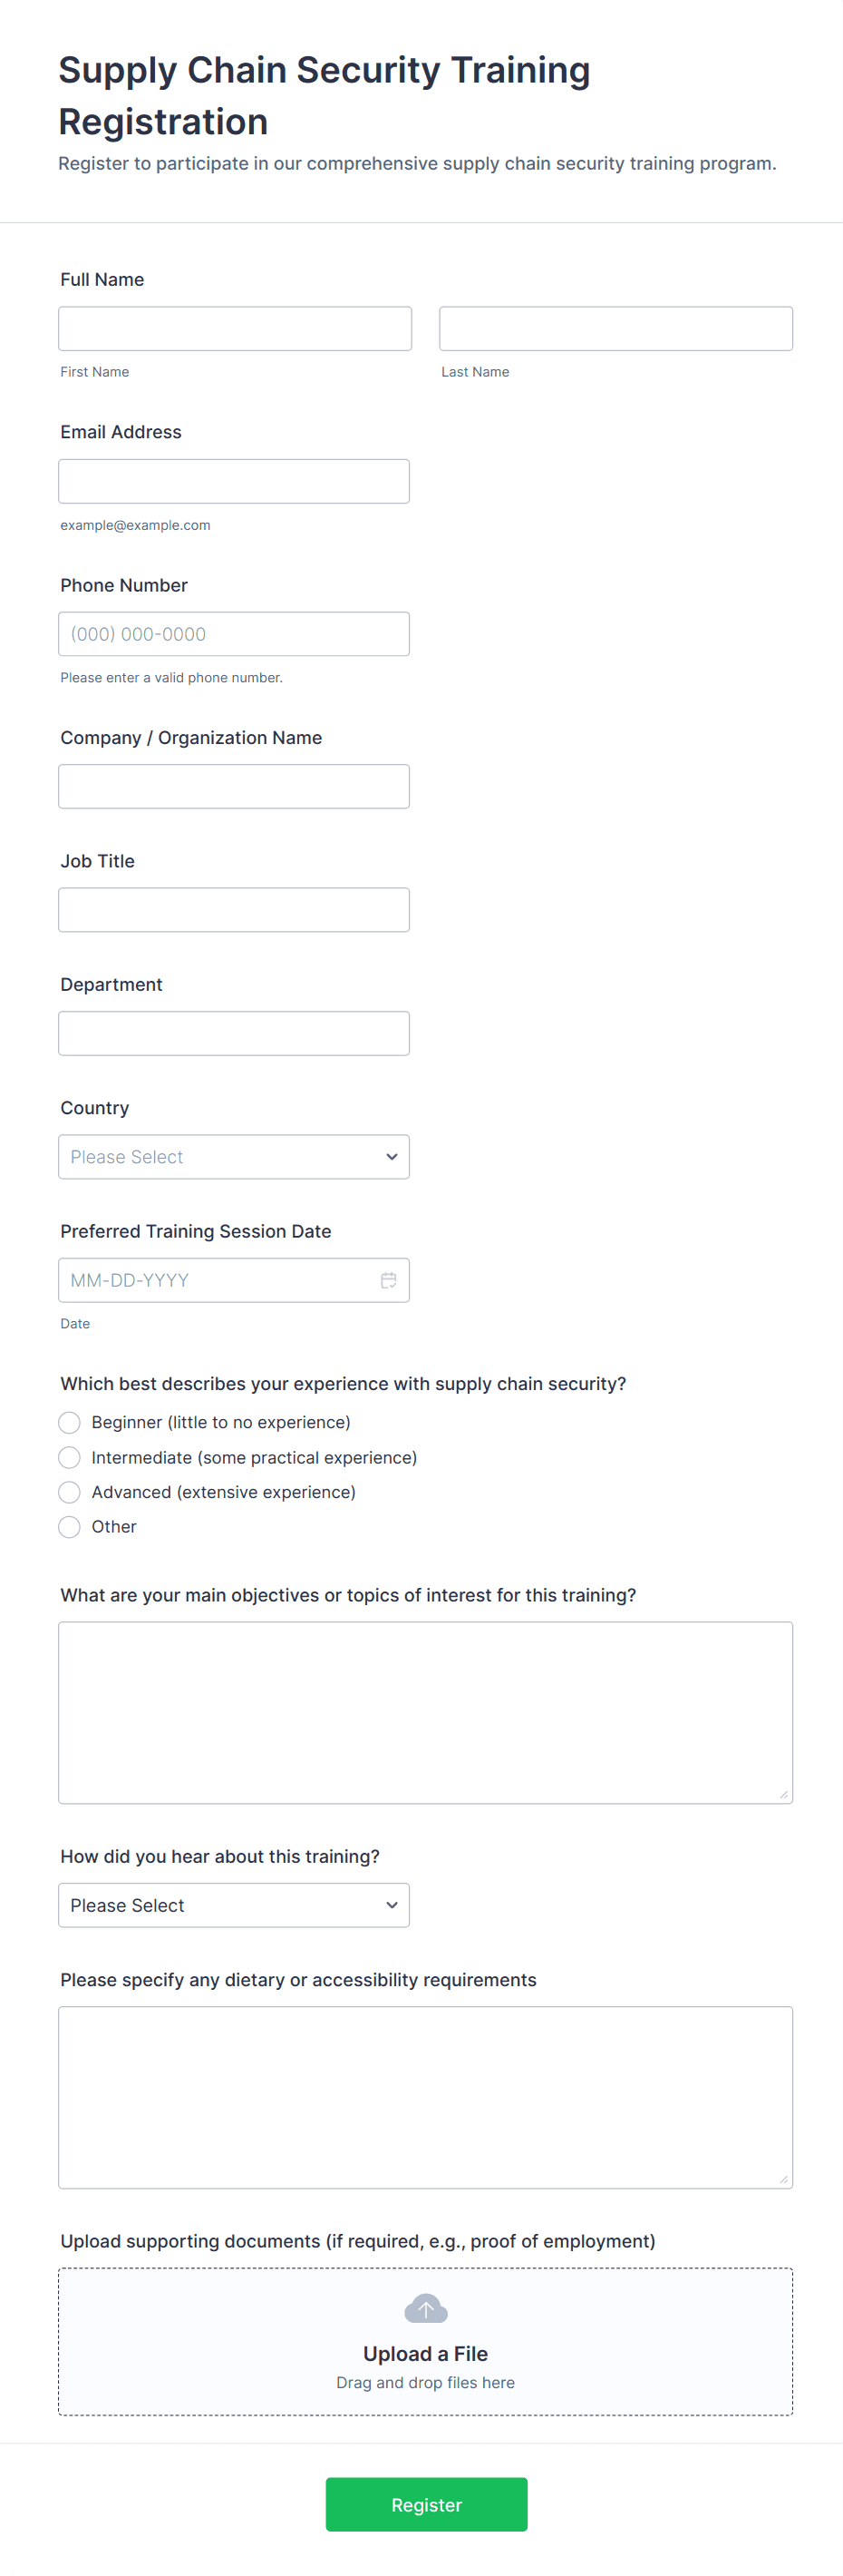843x2576 pixels.
Task: Click the Department text field
Action: 234,1033
